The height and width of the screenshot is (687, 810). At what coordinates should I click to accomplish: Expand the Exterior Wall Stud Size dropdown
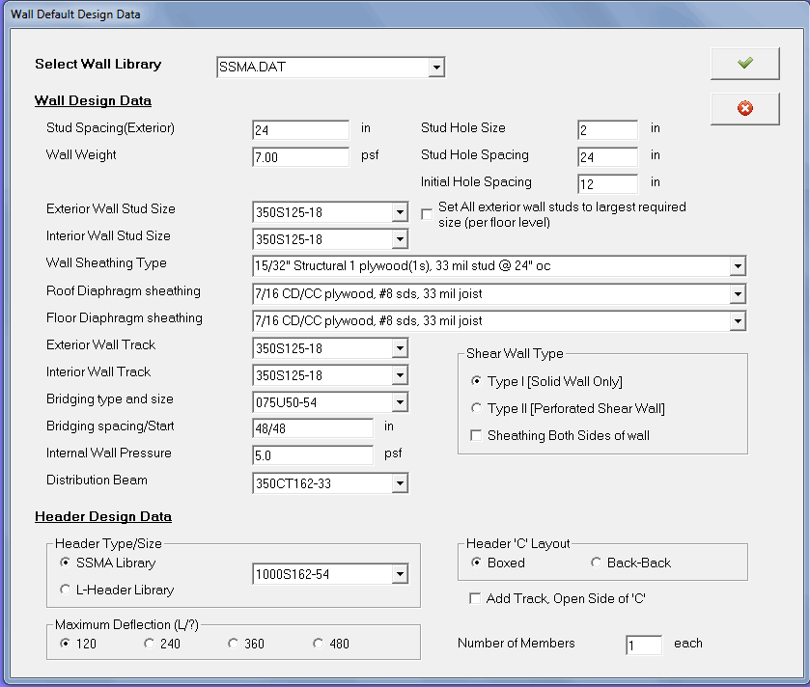click(x=400, y=213)
